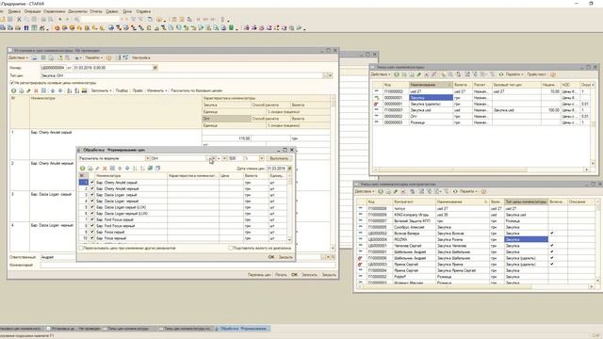Screen dimensions: 603x339
Task: Click help icon in document window toolbar
Action: coord(109,57)
